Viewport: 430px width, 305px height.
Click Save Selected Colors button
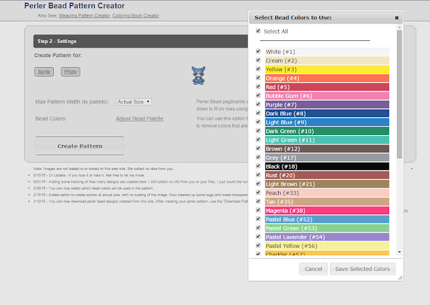click(362, 269)
